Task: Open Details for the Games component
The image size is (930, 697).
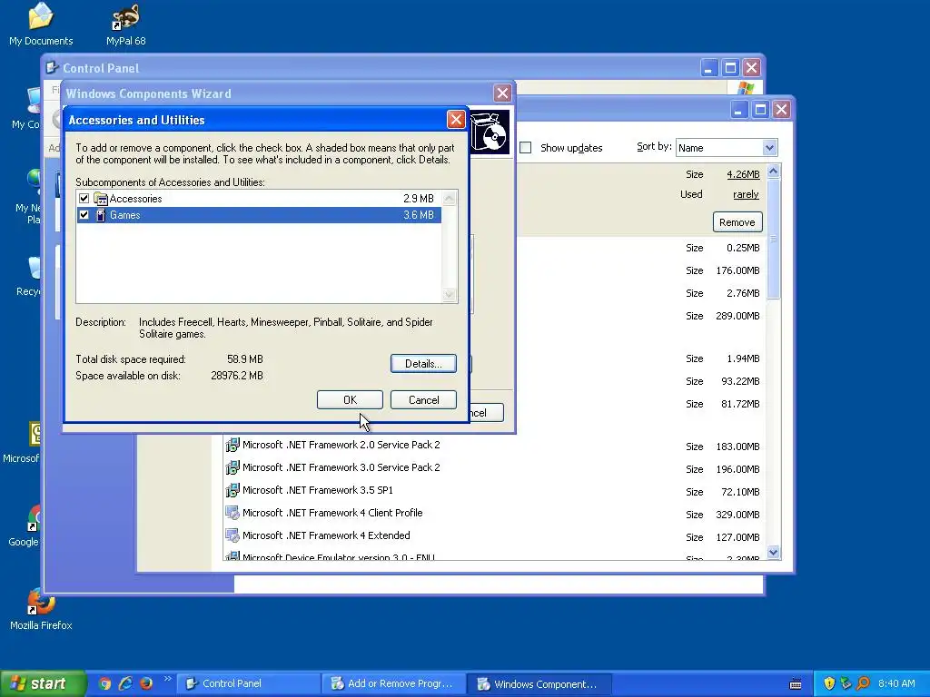Action: [x=423, y=363]
